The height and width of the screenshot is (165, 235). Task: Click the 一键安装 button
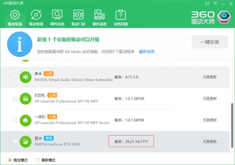(x=209, y=42)
